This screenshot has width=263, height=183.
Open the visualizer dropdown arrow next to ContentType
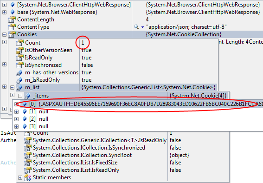pos(142,27)
